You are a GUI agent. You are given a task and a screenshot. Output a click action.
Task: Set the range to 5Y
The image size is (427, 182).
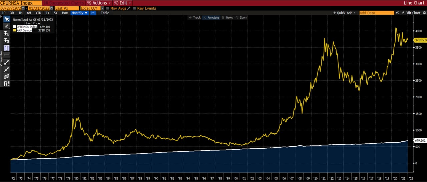[x=56, y=13]
